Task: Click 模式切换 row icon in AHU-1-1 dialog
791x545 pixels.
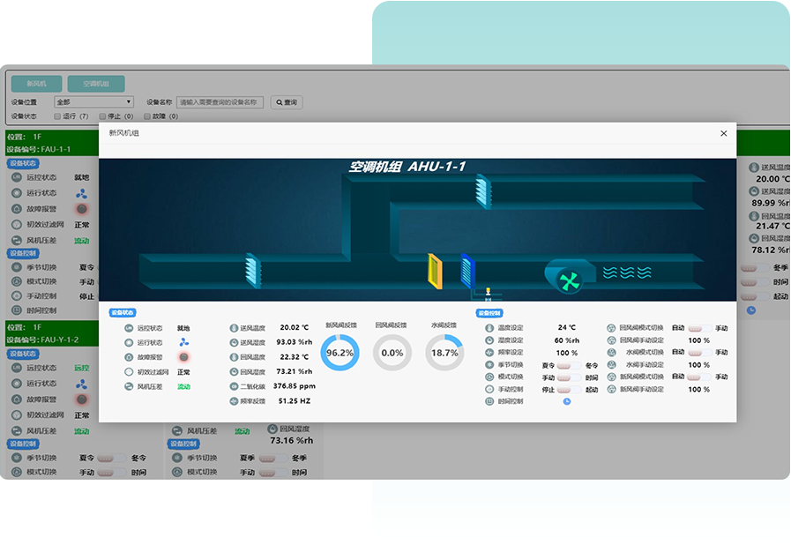Action: (489, 377)
